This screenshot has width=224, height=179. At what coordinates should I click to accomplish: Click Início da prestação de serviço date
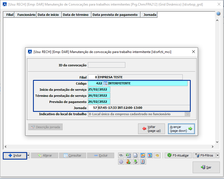[99, 89]
